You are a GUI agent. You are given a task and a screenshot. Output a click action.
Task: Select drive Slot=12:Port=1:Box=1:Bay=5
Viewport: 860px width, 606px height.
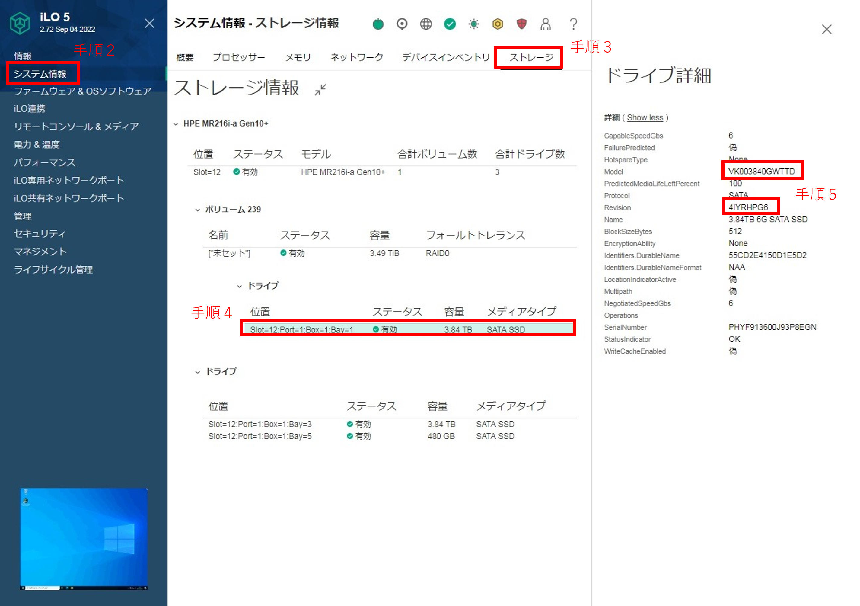pyautogui.click(x=390, y=436)
